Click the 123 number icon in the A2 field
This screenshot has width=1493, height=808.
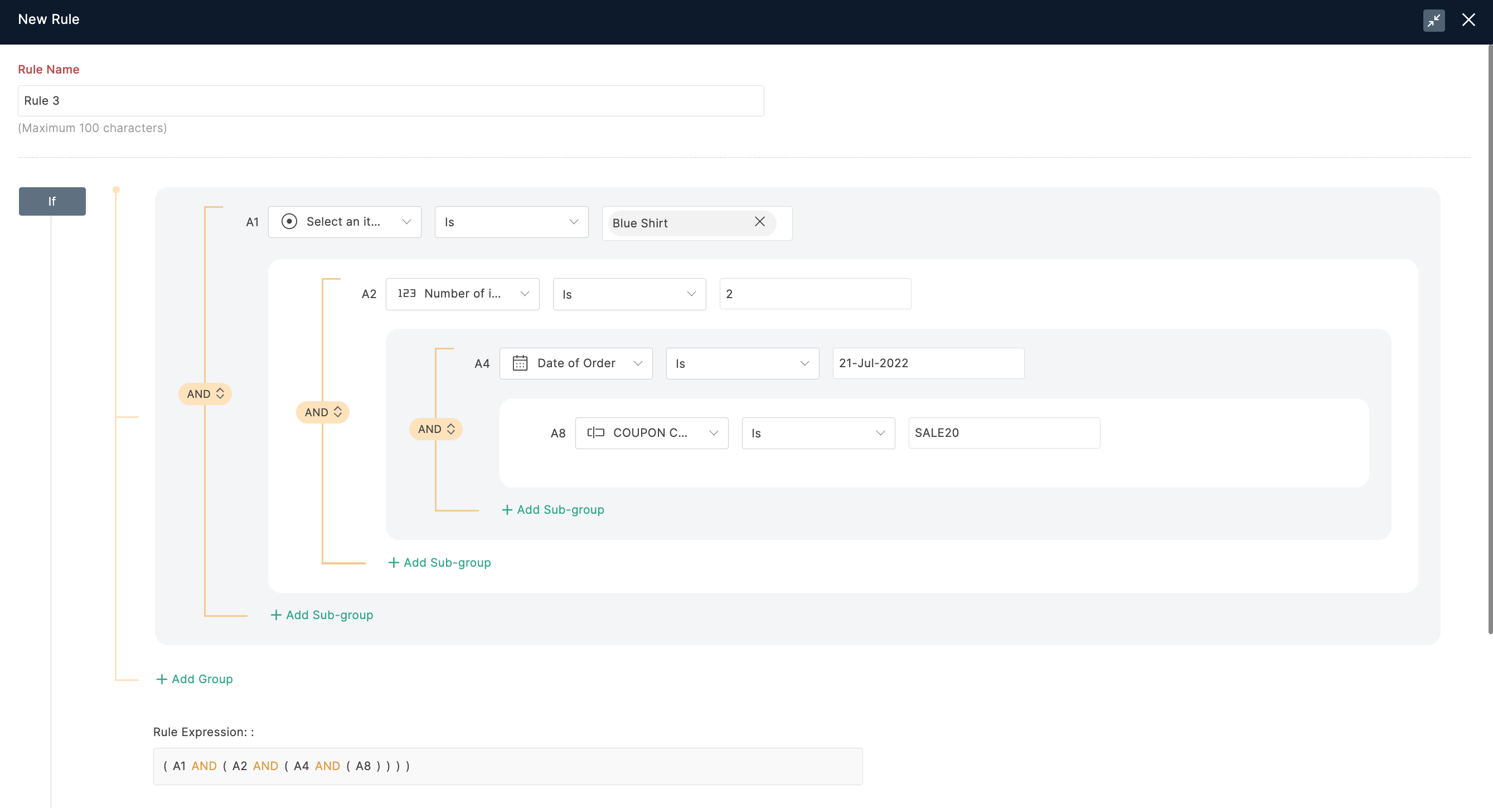point(406,294)
